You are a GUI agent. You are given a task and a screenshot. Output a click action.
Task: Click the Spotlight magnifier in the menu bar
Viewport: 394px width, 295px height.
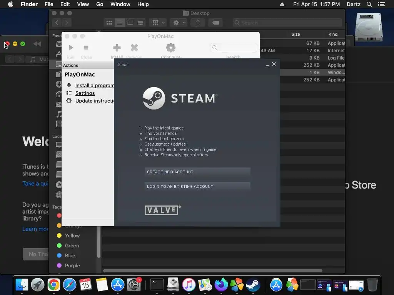click(x=369, y=4)
